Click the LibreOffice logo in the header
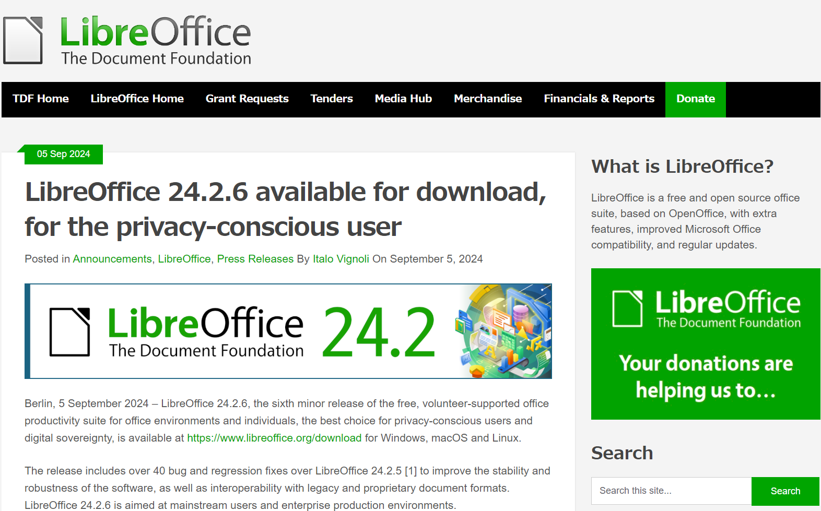Screen dimensions: 821x511 (127, 40)
